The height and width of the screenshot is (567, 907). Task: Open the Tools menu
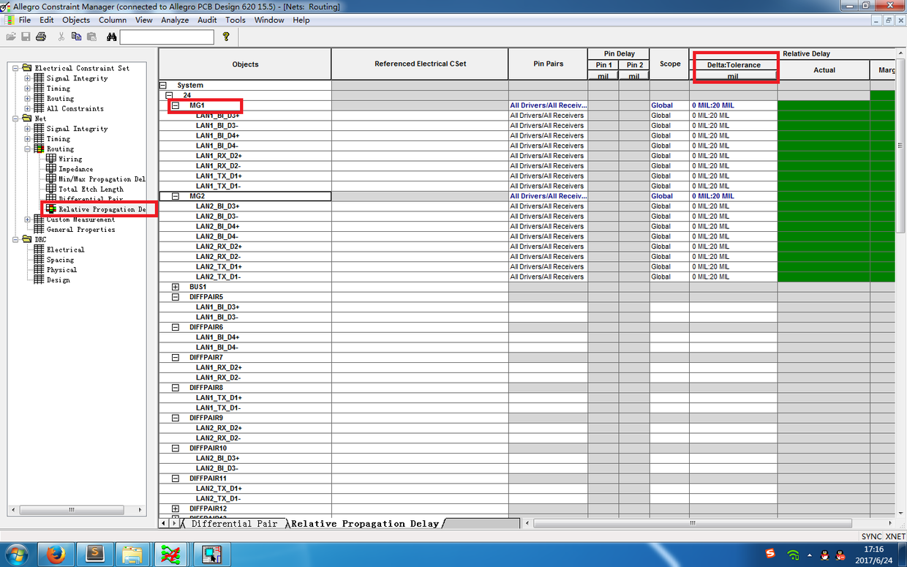click(x=236, y=20)
